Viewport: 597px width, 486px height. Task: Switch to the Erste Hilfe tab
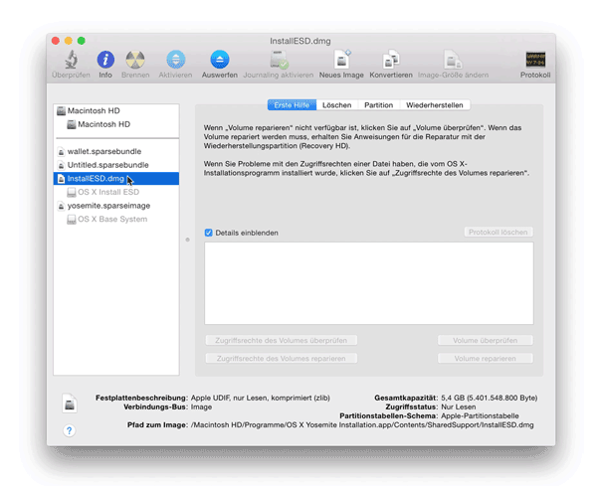point(292,105)
